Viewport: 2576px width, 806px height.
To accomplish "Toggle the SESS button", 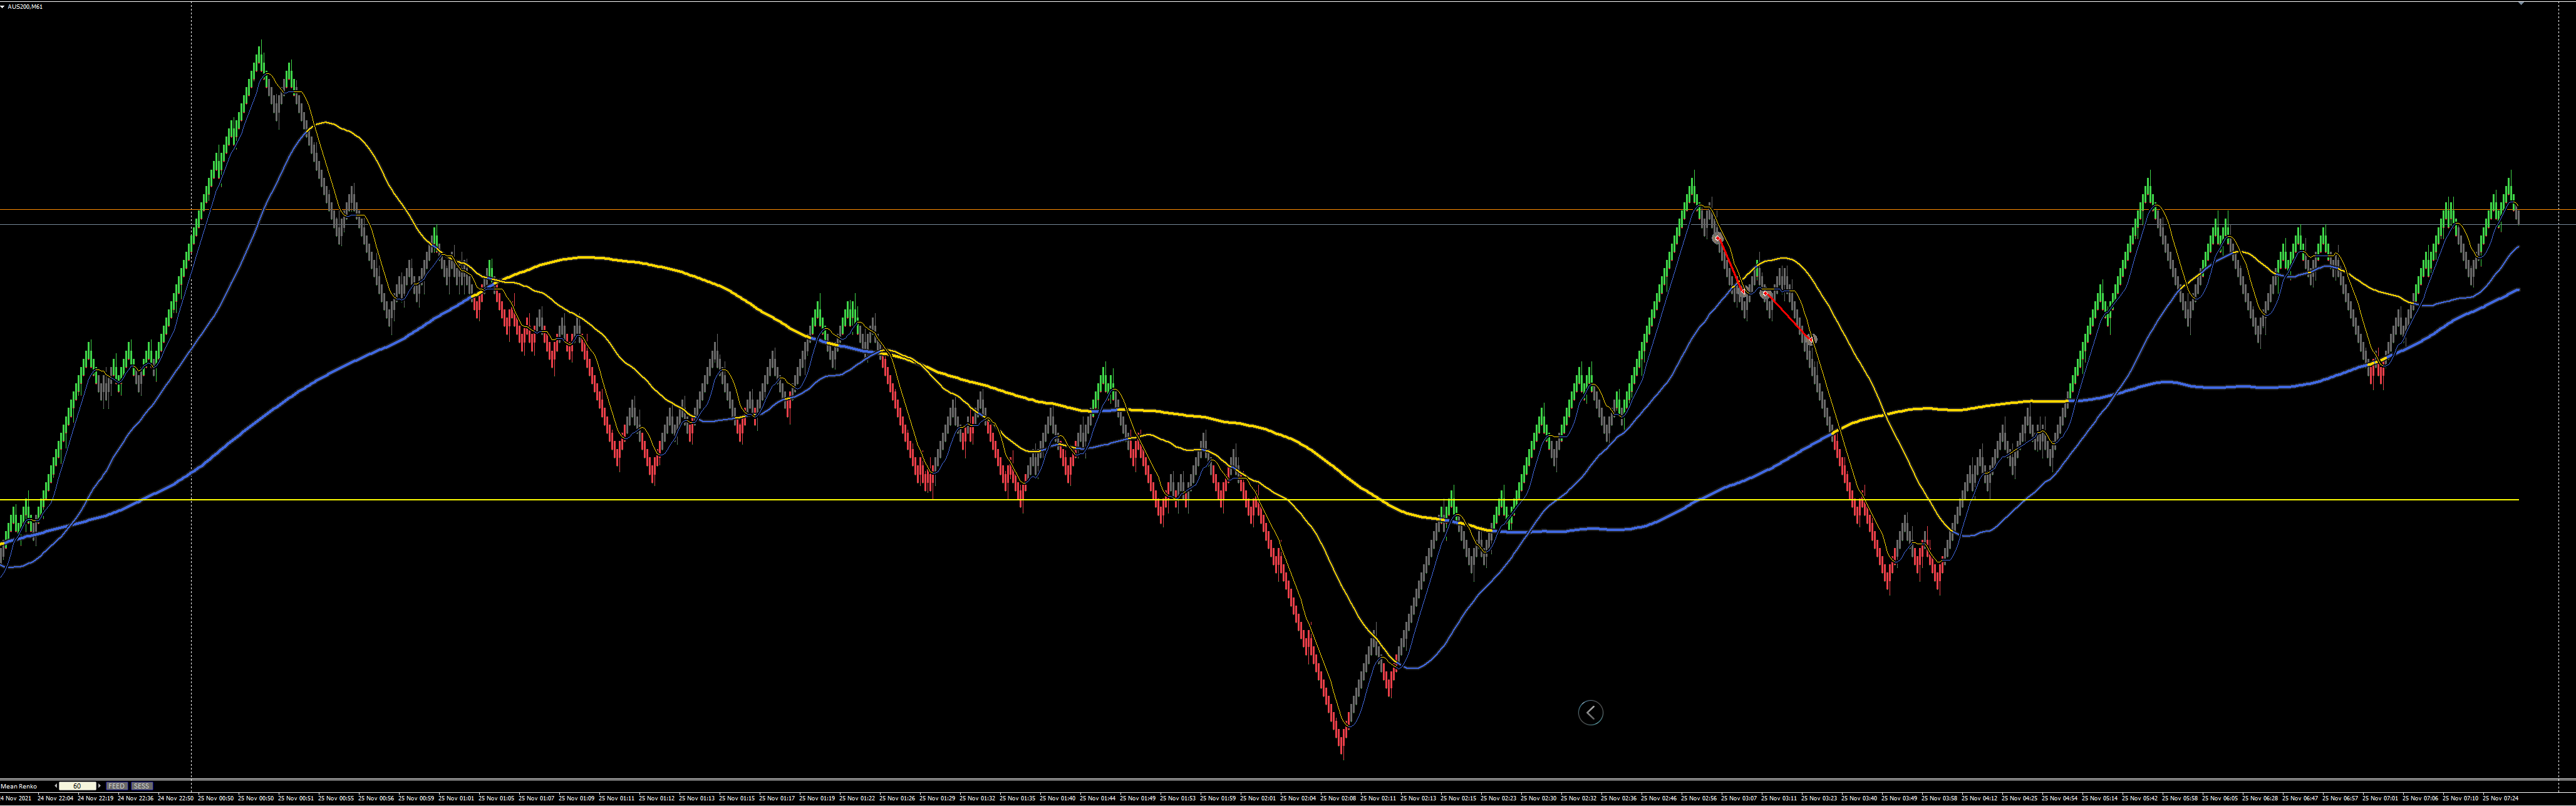I will pyautogui.click(x=142, y=786).
